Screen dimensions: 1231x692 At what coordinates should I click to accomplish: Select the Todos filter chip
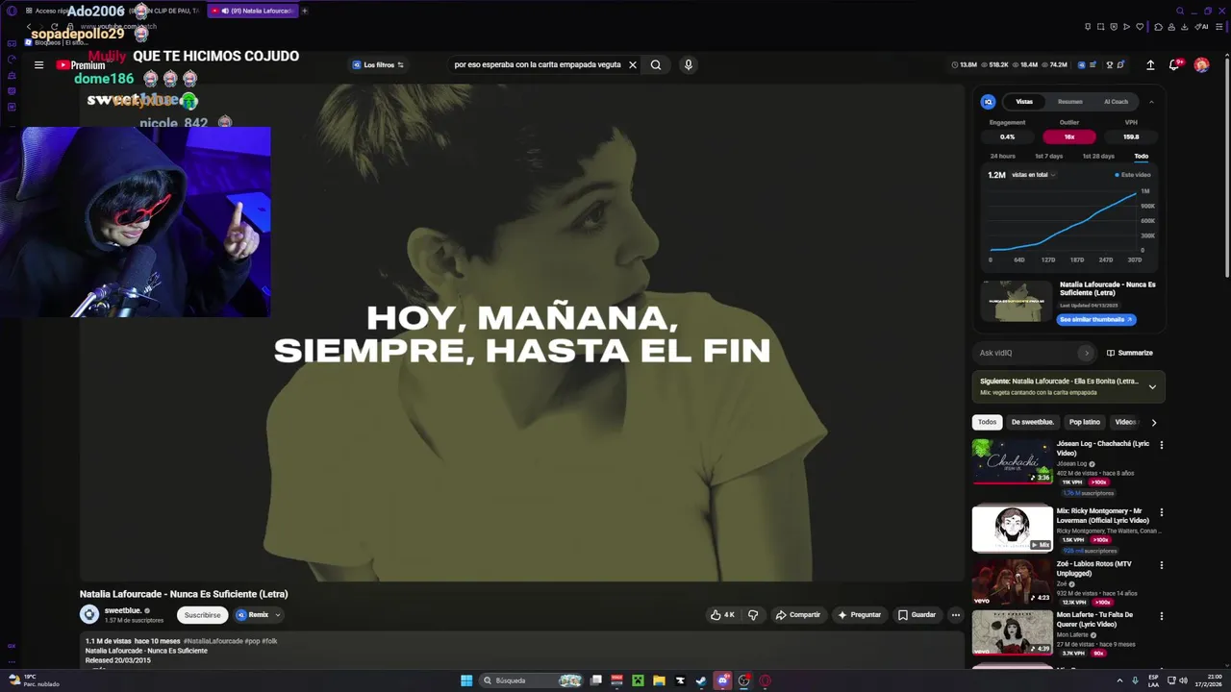(x=988, y=422)
